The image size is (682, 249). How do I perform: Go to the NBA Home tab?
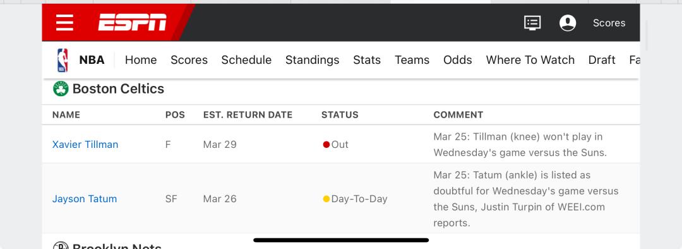point(141,60)
